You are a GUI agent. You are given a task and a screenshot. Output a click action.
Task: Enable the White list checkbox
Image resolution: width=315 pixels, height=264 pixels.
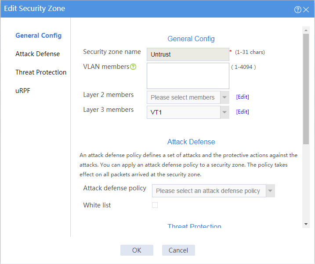pos(155,205)
